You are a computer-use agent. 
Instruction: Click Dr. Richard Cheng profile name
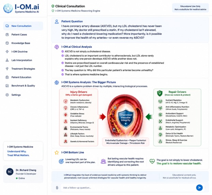tap(26, 170)
